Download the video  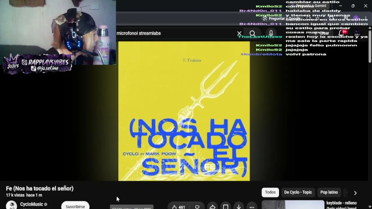click(x=239, y=207)
